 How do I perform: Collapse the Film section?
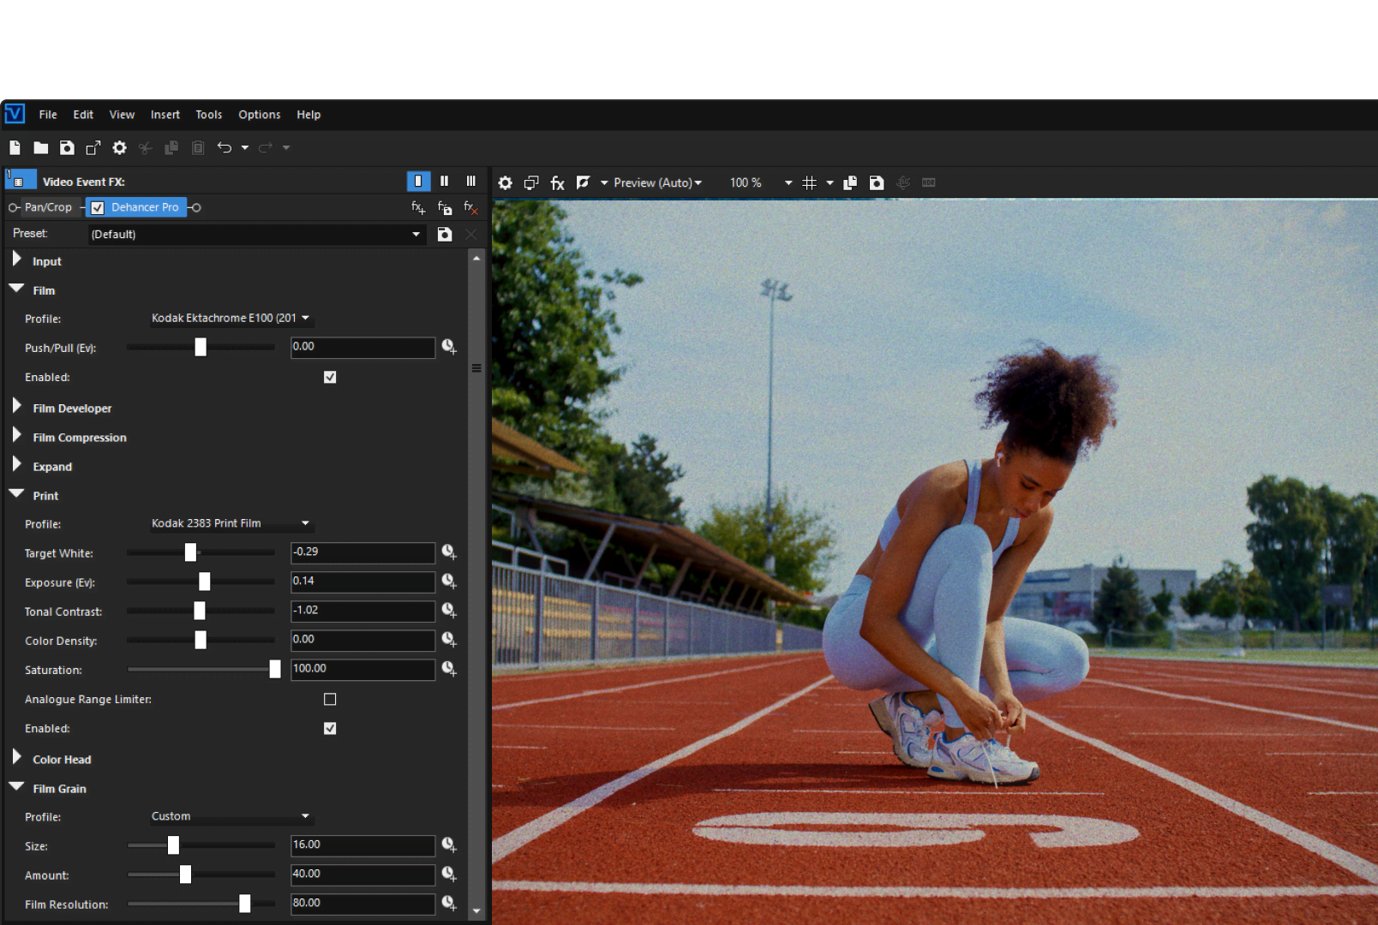(x=16, y=289)
